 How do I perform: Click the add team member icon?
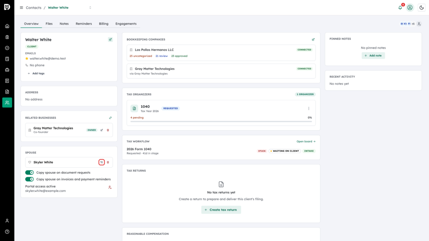click(x=419, y=24)
